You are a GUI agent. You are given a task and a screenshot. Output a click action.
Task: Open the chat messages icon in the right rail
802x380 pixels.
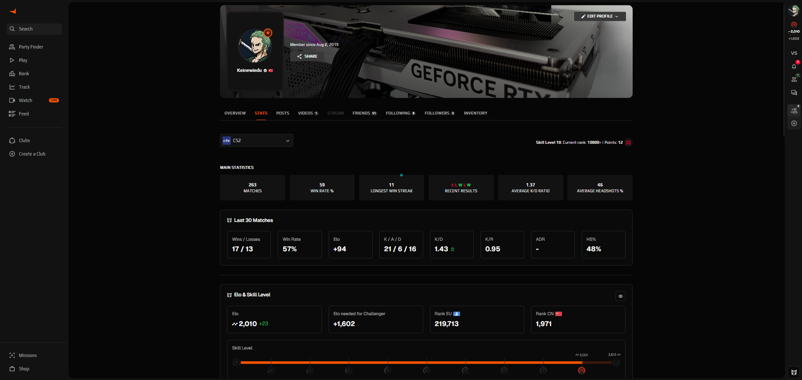pos(794,93)
